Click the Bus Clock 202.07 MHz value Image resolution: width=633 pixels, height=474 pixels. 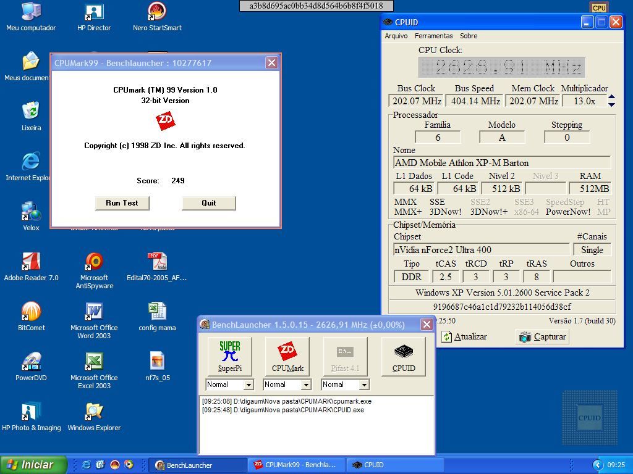(x=417, y=101)
